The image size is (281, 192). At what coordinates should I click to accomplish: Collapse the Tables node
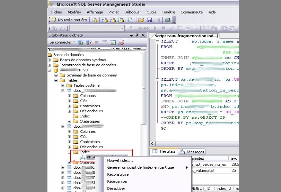pos(56,80)
